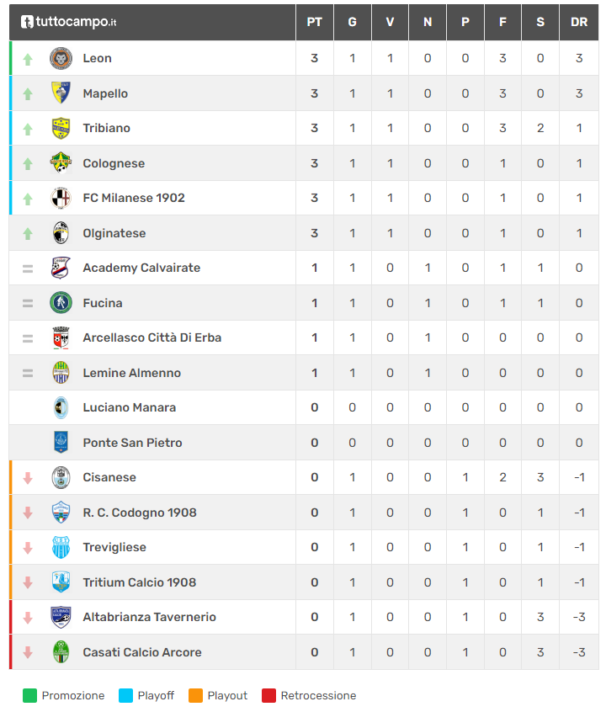The image size is (606, 712).
Task: Click the red Retrocessione legend swatch
Action: pos(269,696)
